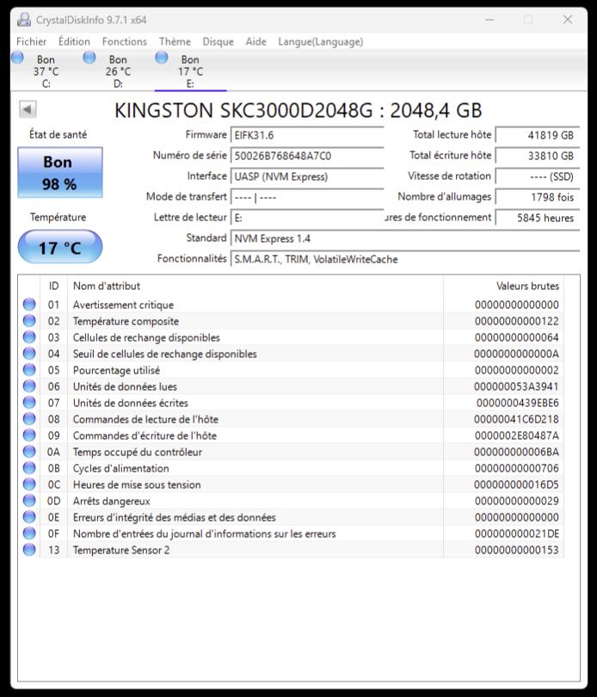Click status icon of Avertissement critique row

(x=29, y=305)
